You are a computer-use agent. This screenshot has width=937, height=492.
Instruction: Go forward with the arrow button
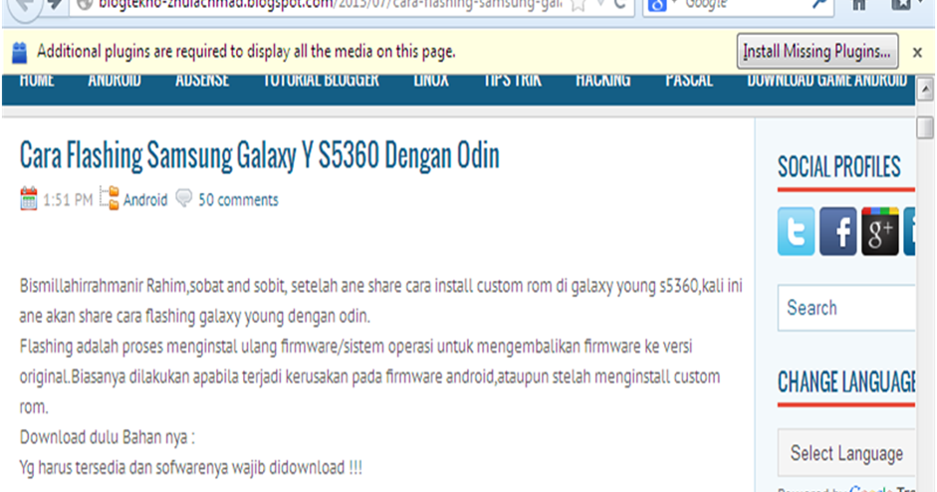55,5
